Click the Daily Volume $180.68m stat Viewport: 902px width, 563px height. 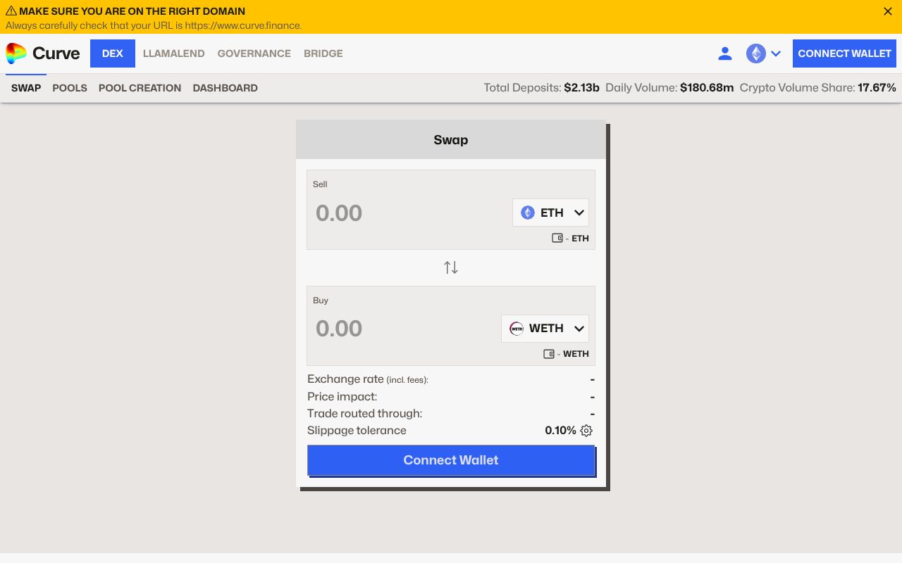(669, 88)
